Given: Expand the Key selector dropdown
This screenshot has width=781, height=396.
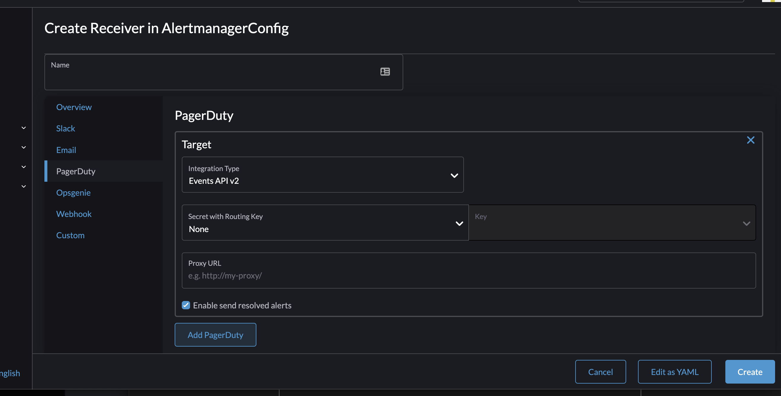Looking at the screenshot, I should pyautogui.click(x=747, y=223).
